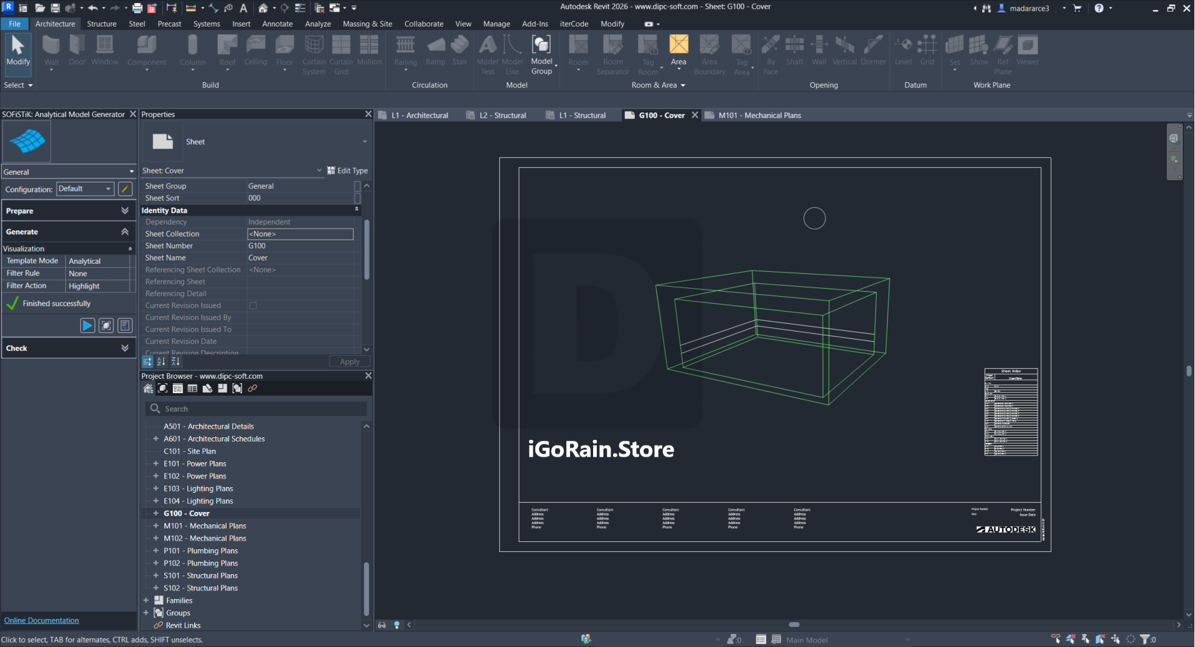Click the worksets icon in the status bar
Screen dimensions: 1195x647
tap(586, 639)
